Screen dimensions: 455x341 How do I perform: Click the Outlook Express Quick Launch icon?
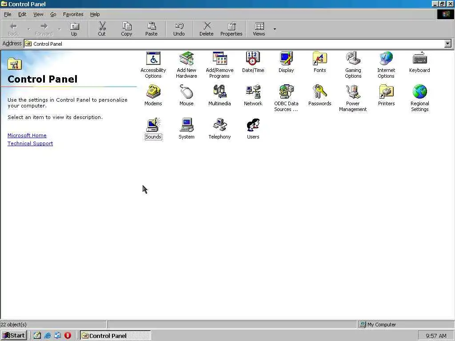coord(57,336)
